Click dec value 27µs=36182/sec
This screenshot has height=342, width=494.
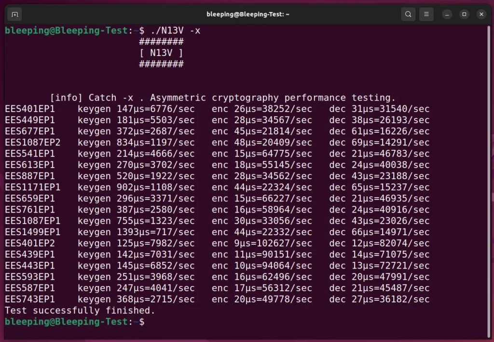pos(391,299)
